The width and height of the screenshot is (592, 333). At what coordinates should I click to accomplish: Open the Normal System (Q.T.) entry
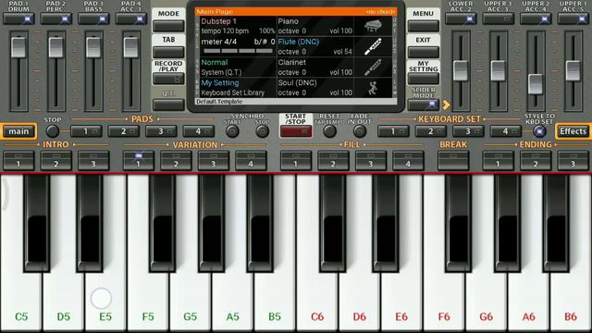coord(238,68)
